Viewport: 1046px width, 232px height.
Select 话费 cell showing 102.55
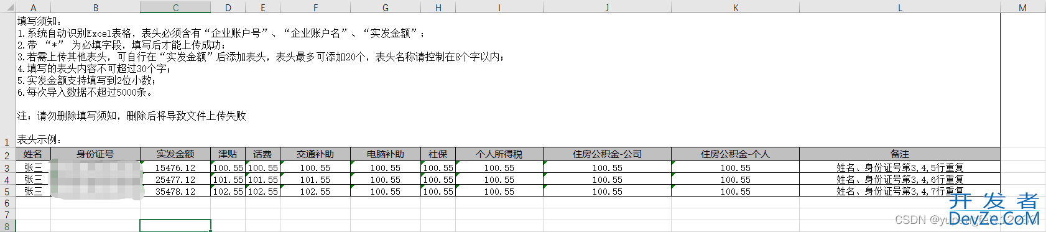coord(263,192)
